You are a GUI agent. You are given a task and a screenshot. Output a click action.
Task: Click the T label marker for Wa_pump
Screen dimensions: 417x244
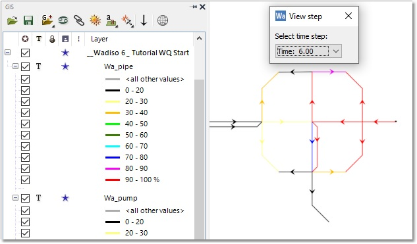(x=39, y=198)
